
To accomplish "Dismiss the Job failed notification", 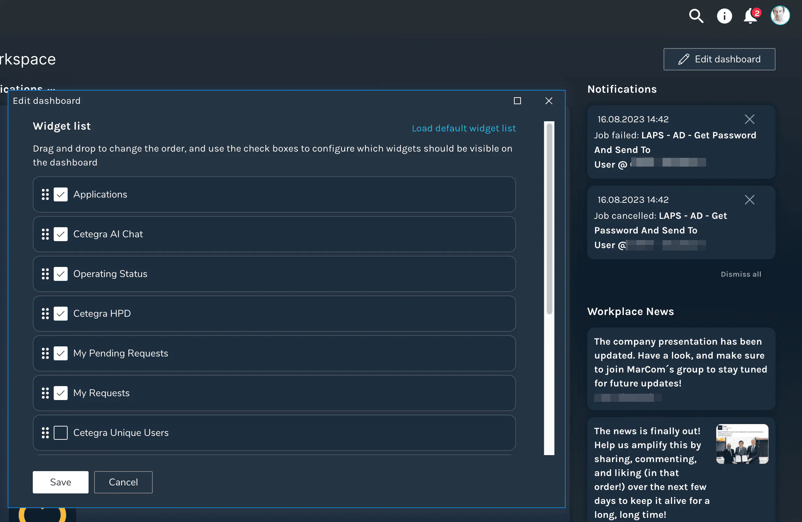I will click(x=749, y=119).
